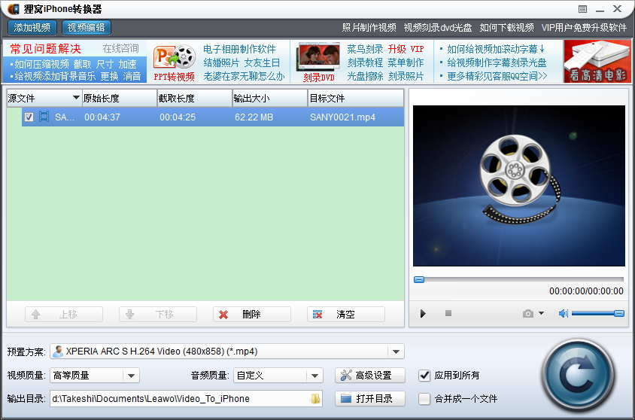The height and width of the screenshot is (420, 635).
Task: Open 老婆在家无聊怎么办 link
Action: (244, 76)
